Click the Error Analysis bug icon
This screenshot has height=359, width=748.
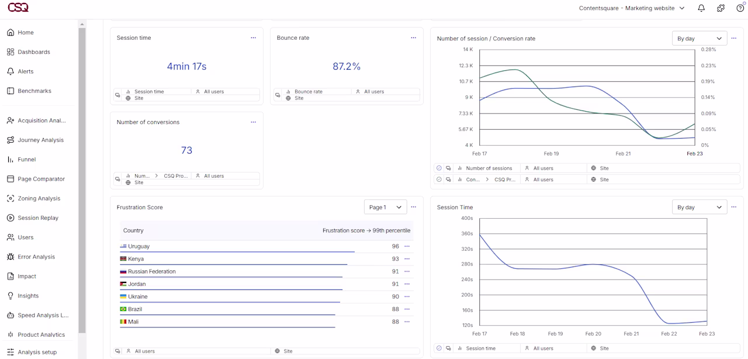11,257
